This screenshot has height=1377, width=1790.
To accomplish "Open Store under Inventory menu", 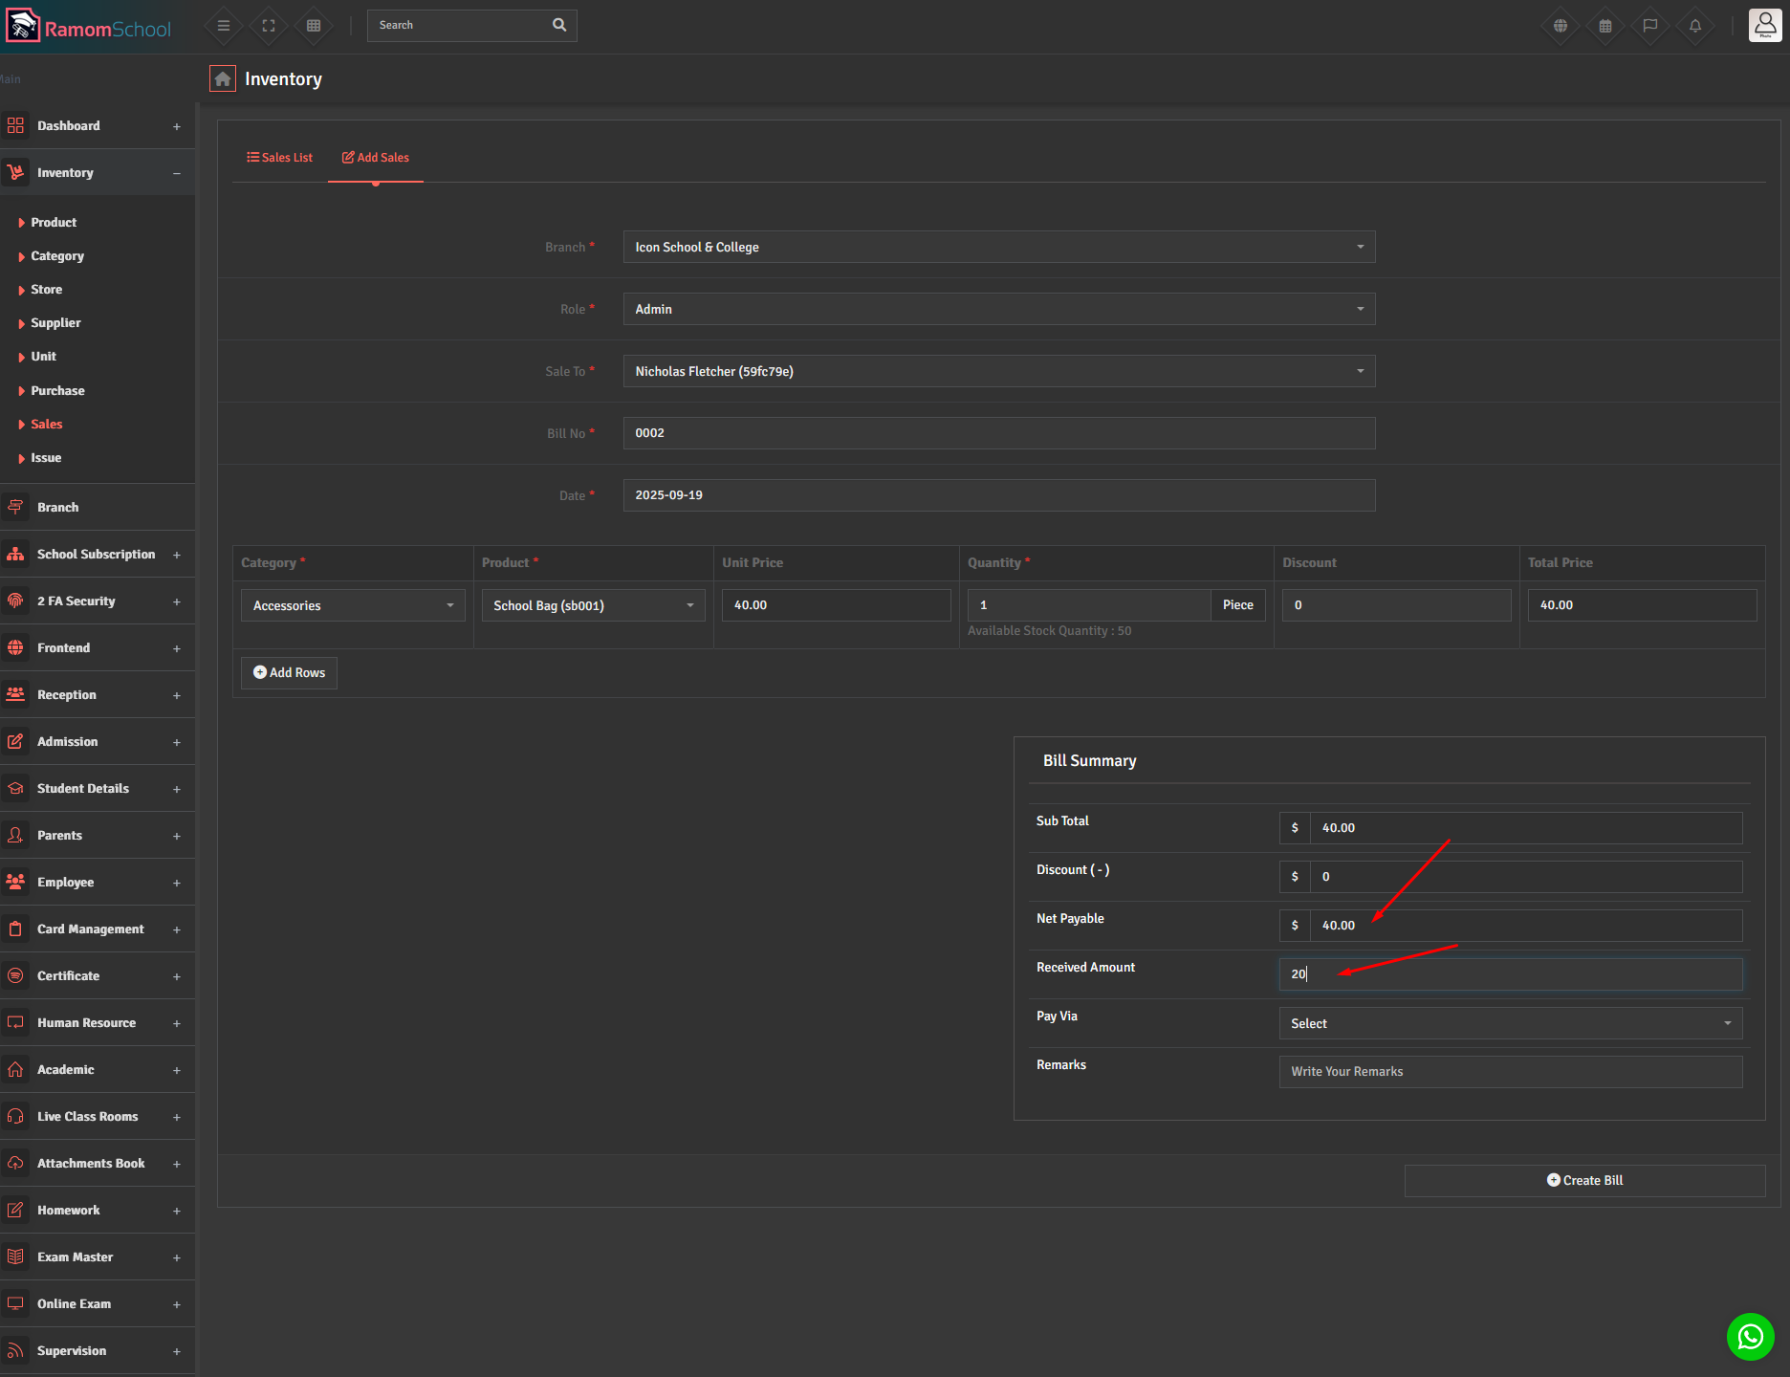I will pyautogui.click(x=46, y=289).
